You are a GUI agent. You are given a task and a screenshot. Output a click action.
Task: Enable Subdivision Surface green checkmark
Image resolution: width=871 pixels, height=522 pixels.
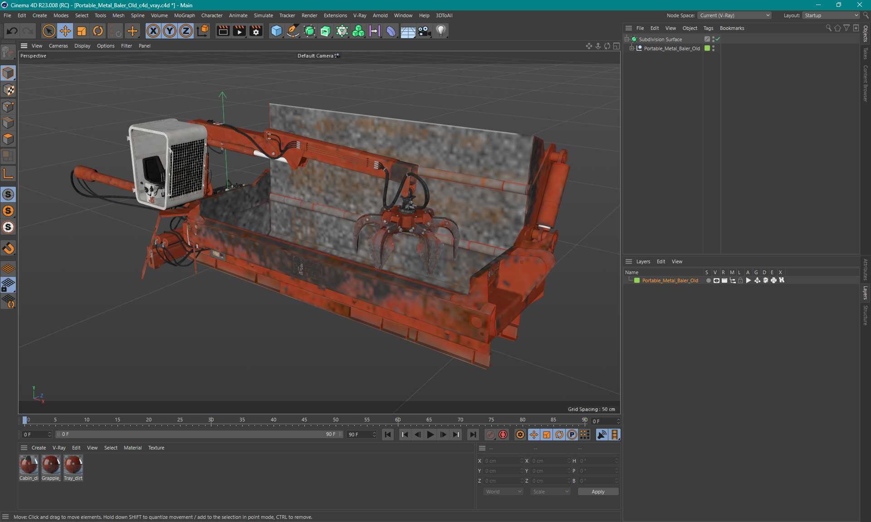pyautogui.click(x=717, y=39)
